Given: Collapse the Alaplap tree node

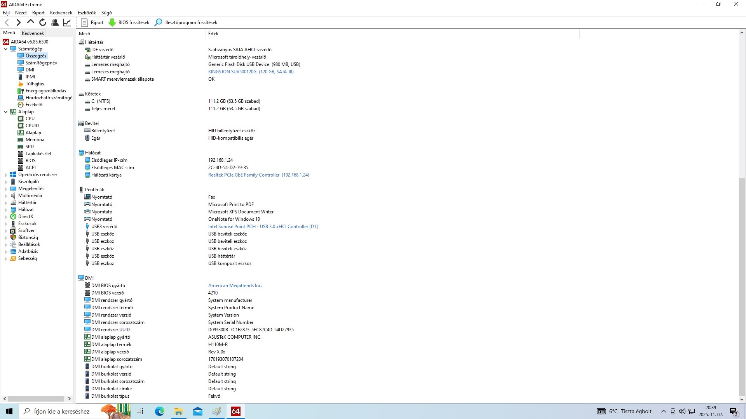Looking at the screenshot, I should [5, 112].
